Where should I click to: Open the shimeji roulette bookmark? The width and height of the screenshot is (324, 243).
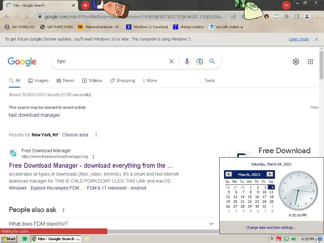[188, 27]
